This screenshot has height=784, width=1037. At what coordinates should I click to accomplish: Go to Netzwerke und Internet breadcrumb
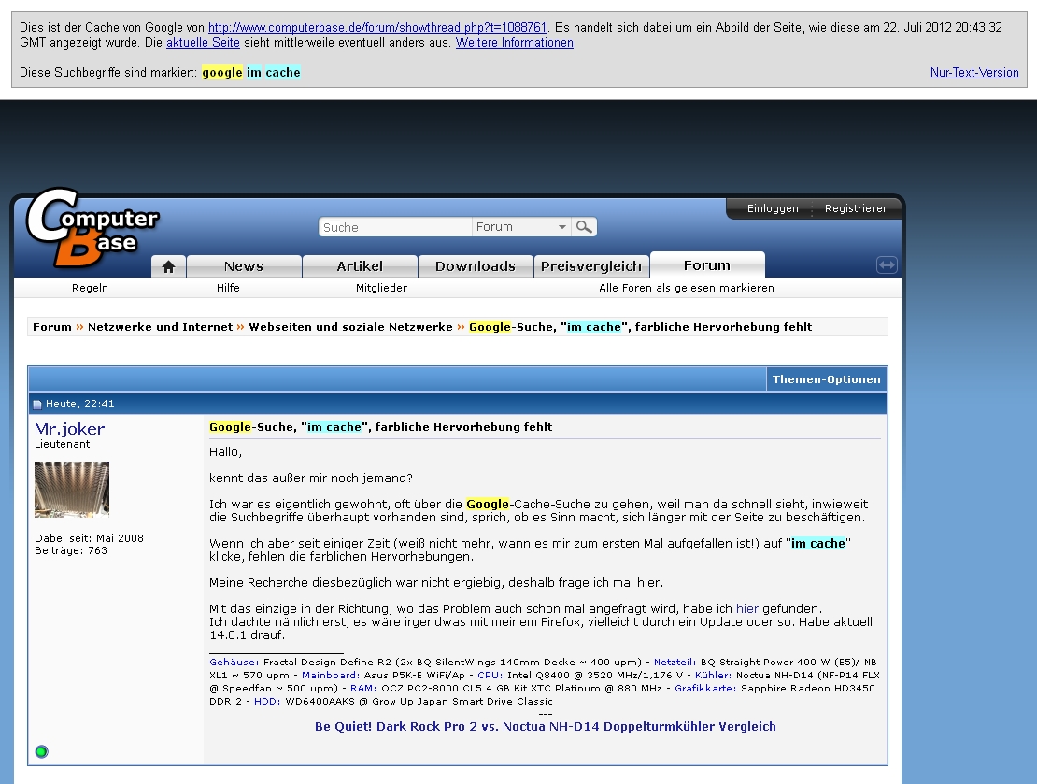160,327
